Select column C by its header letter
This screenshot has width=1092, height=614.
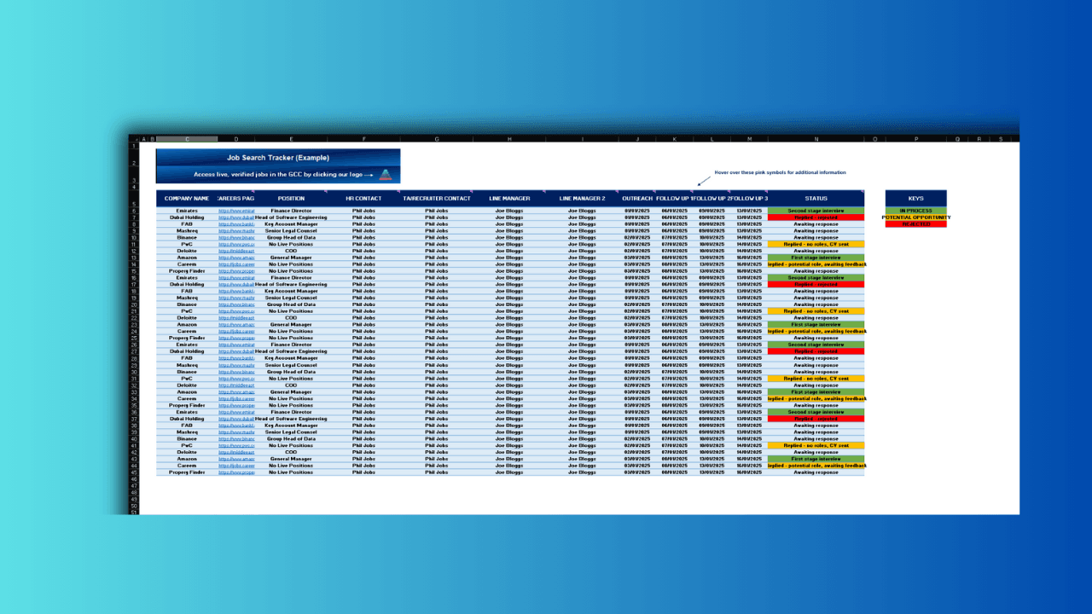point(187,138)
